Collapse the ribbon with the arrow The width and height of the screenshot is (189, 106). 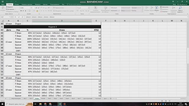pyautogui.click(x=188, y=14)
